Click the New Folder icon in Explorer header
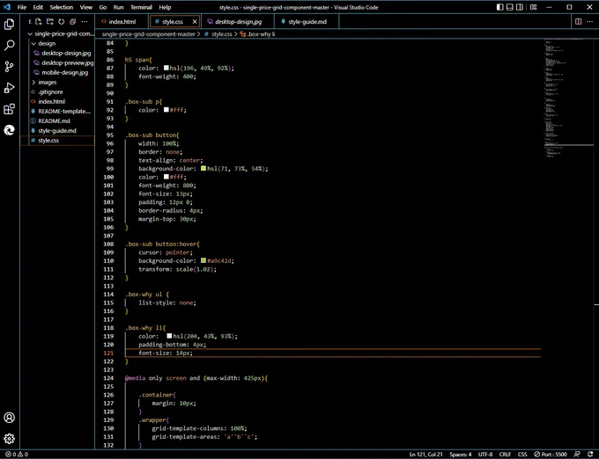Screen dimensions: 599x459 click(x=50, y=22)
